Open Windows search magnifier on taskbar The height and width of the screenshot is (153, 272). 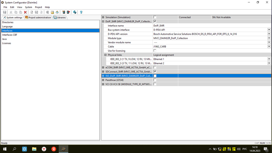coord(14,149)
